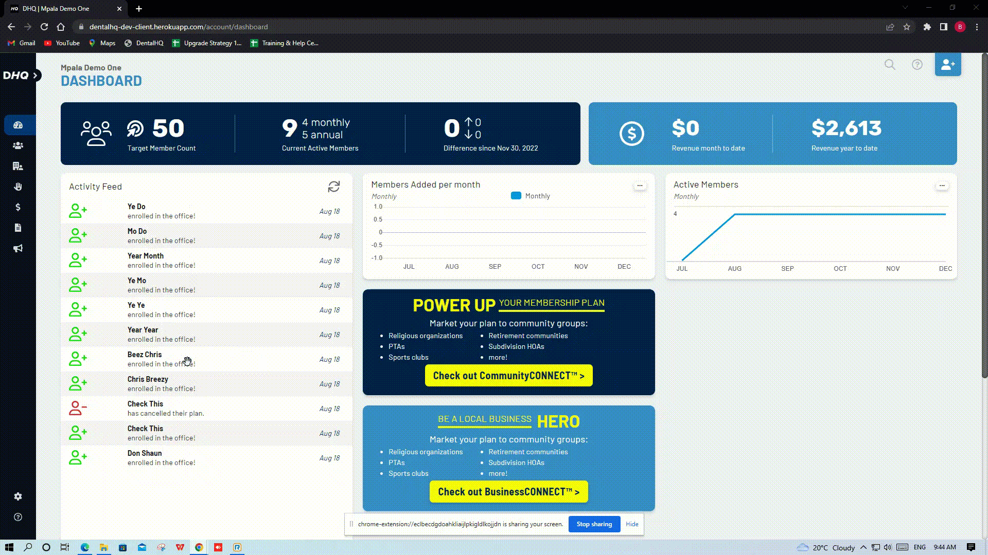Click the search magnifier icon
This screenshot has width=988, height=555.
coord(890,65)
